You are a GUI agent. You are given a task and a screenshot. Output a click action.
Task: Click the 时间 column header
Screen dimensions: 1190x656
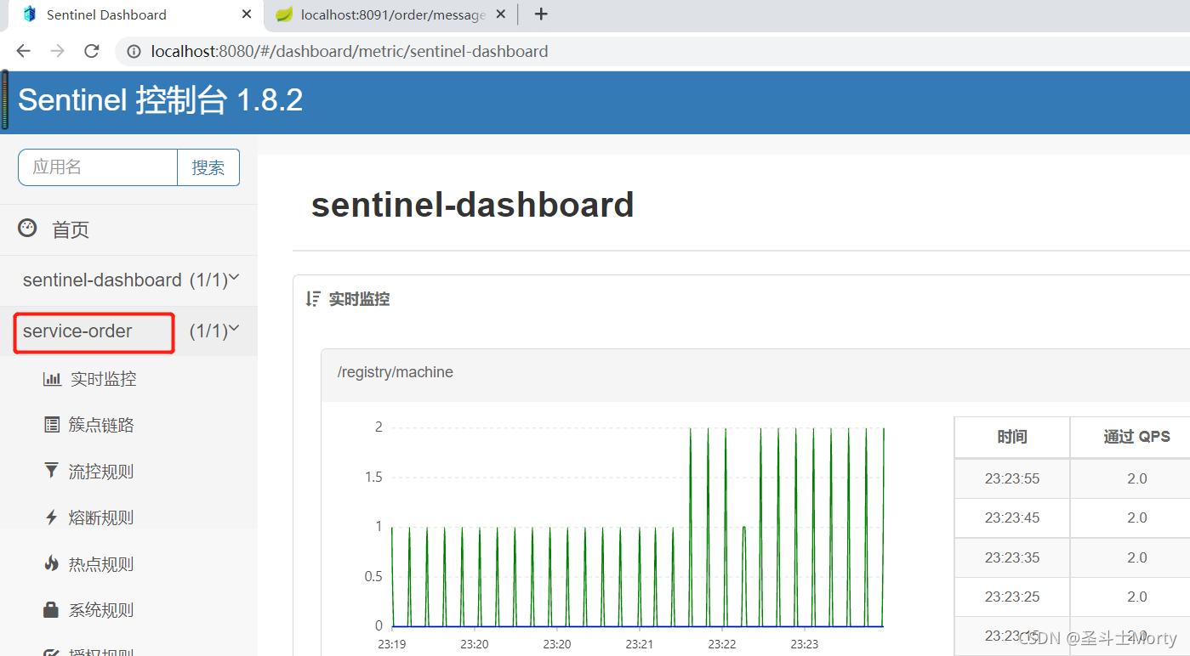1012,437
